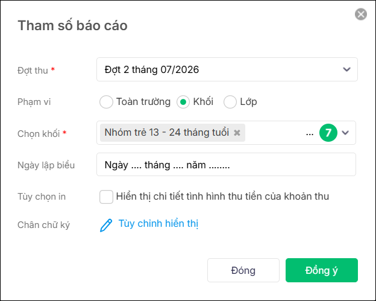
Task: Click the Toàn trường label text
Action: pos(143,102)
